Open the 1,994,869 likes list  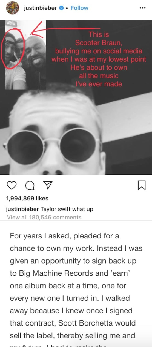pos(27,198)
